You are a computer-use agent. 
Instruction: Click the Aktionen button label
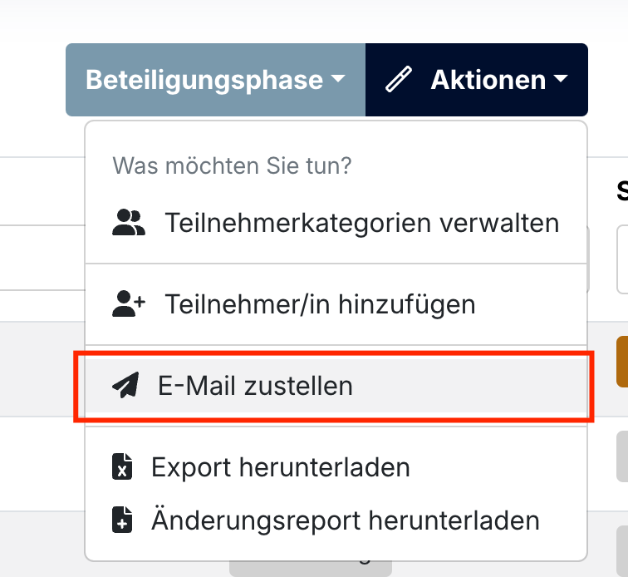488,80
